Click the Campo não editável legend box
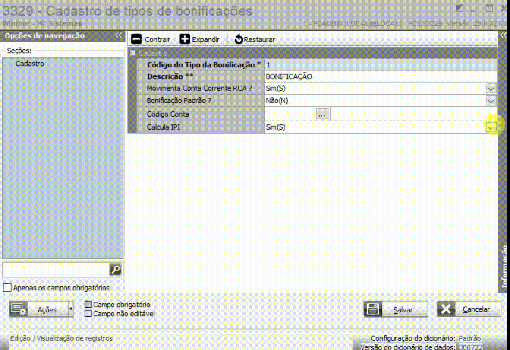Image resolution: width=510 pixels, height=350 pixels. pyautogui.click(x=88, y=314)
